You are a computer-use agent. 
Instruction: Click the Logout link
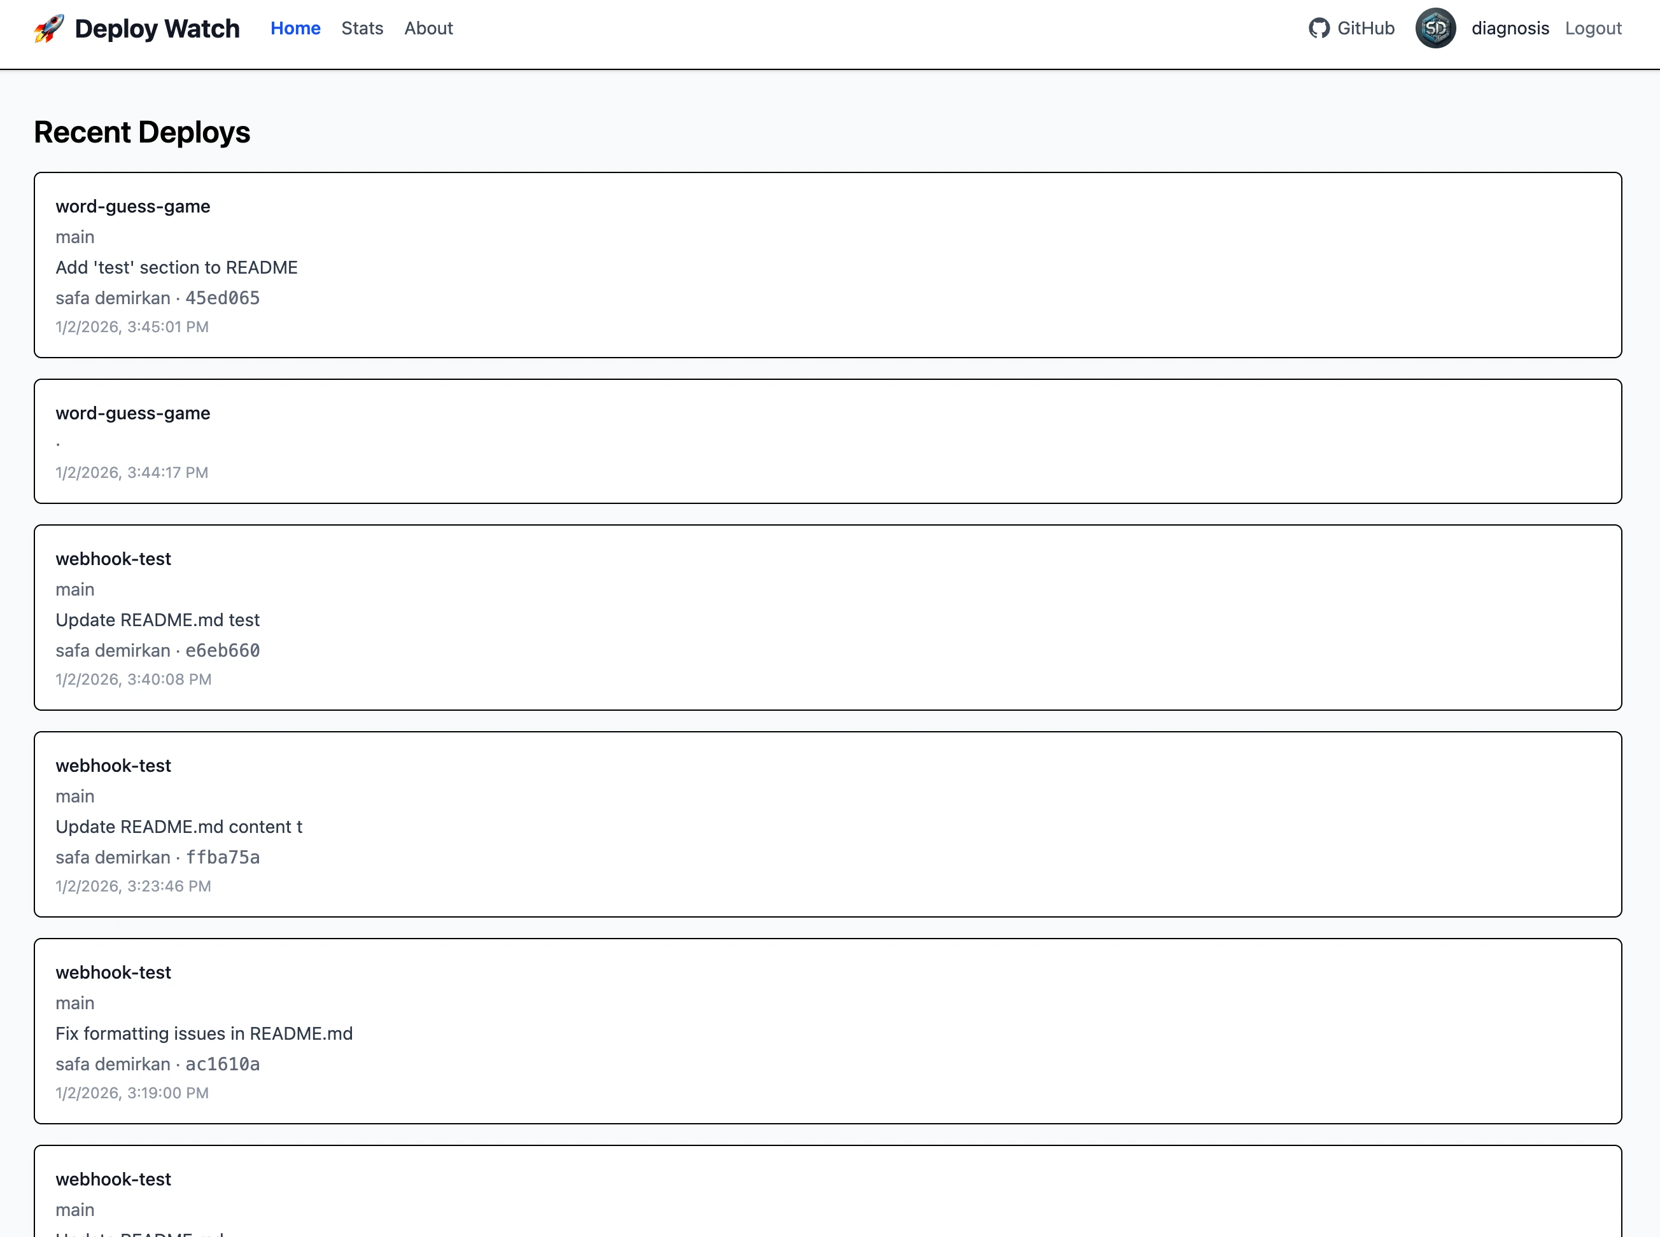[1593, 28]
